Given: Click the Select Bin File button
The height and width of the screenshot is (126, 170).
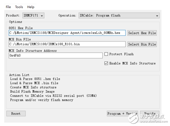Looking at the screenshot, I should tap(142, 44).
